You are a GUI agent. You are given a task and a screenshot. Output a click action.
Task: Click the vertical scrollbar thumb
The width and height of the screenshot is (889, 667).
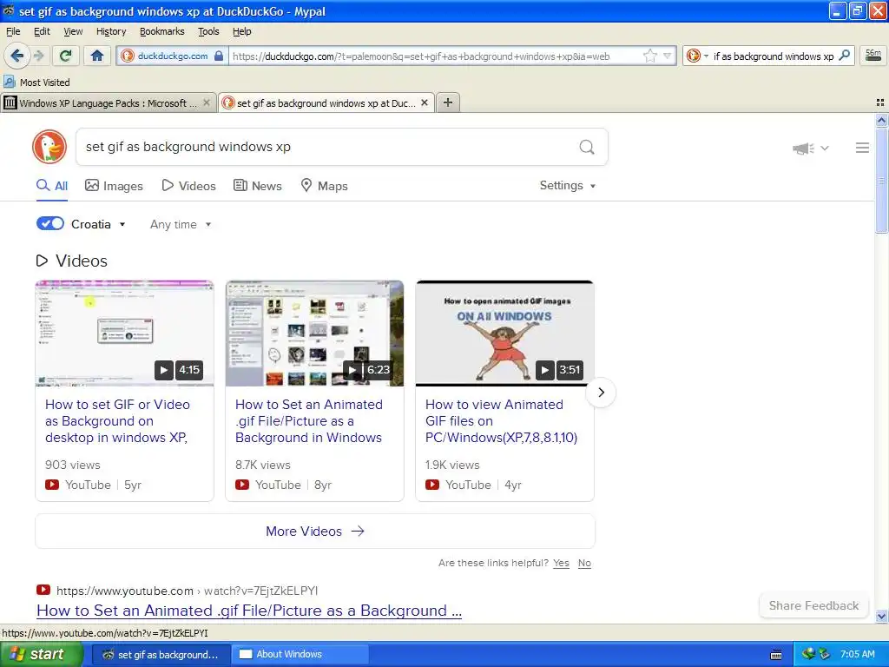881,181
